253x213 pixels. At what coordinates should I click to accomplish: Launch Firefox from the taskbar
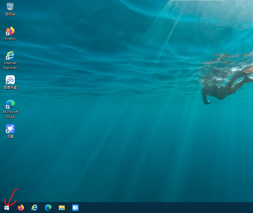tap(21, 208)
